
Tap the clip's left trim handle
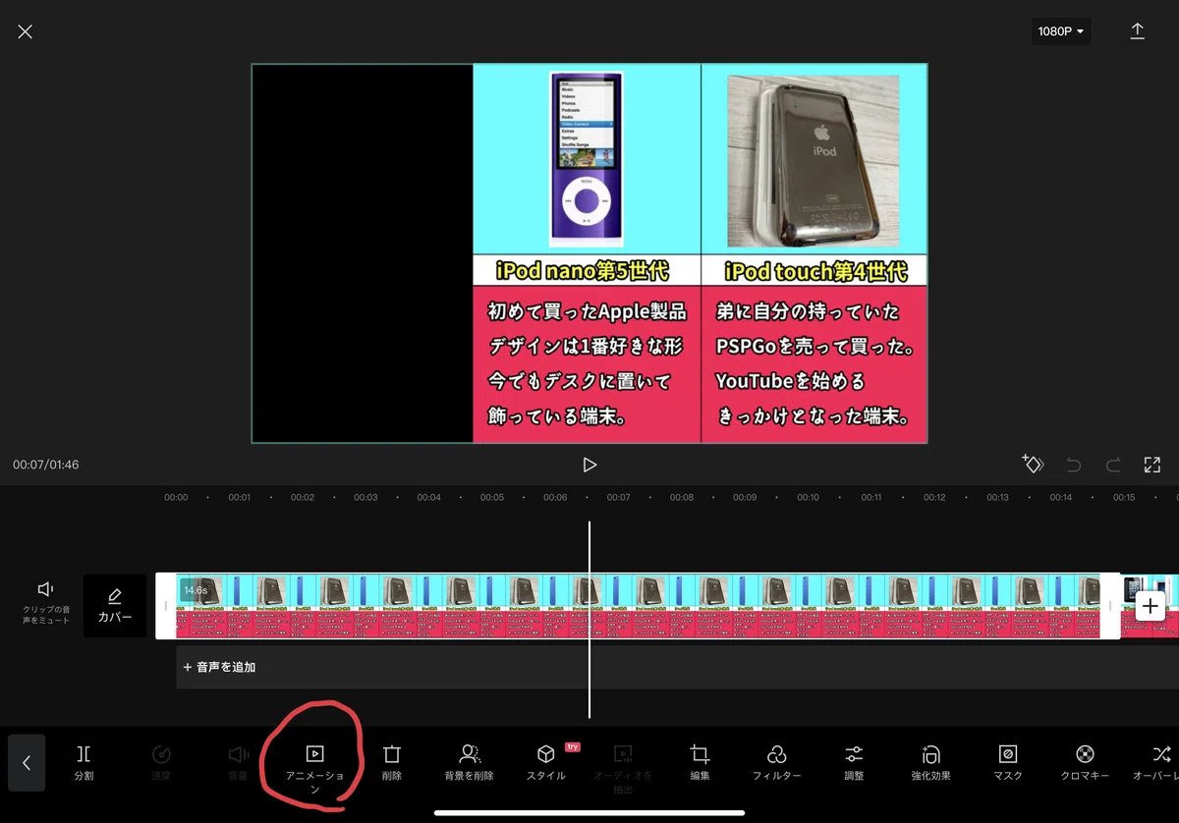click(x=165, y=606)
